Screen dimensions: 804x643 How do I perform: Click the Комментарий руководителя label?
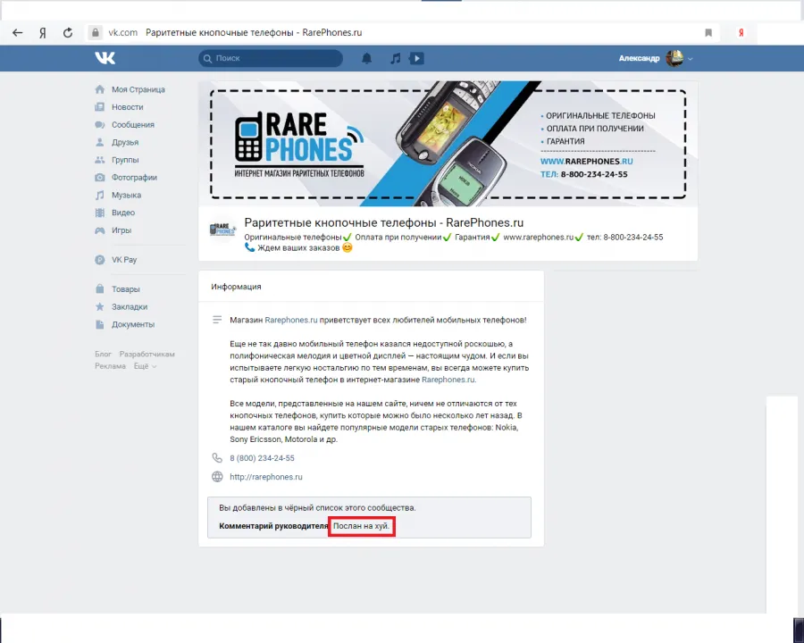273,526
